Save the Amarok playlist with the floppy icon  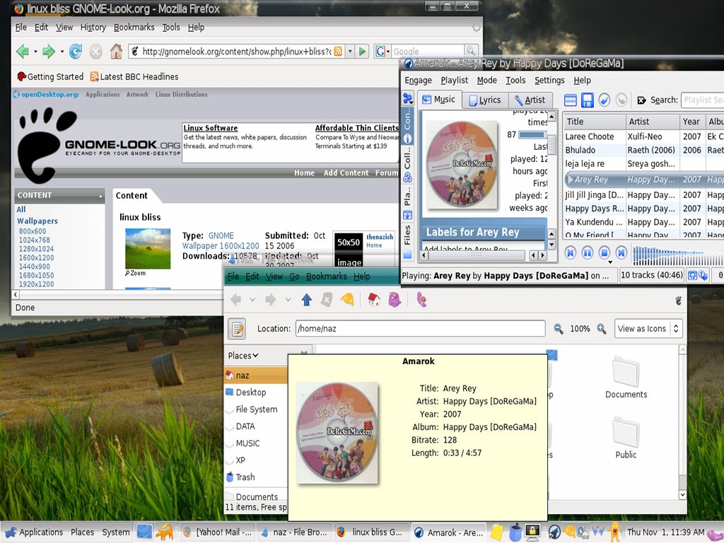coord(587,100)
